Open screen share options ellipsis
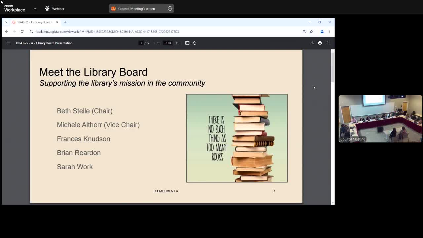Screen dimensions: 423x238 [170, 9]
